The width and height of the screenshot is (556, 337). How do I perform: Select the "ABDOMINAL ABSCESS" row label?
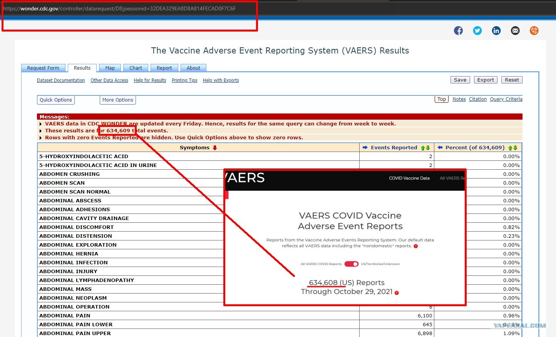(70, 201)
